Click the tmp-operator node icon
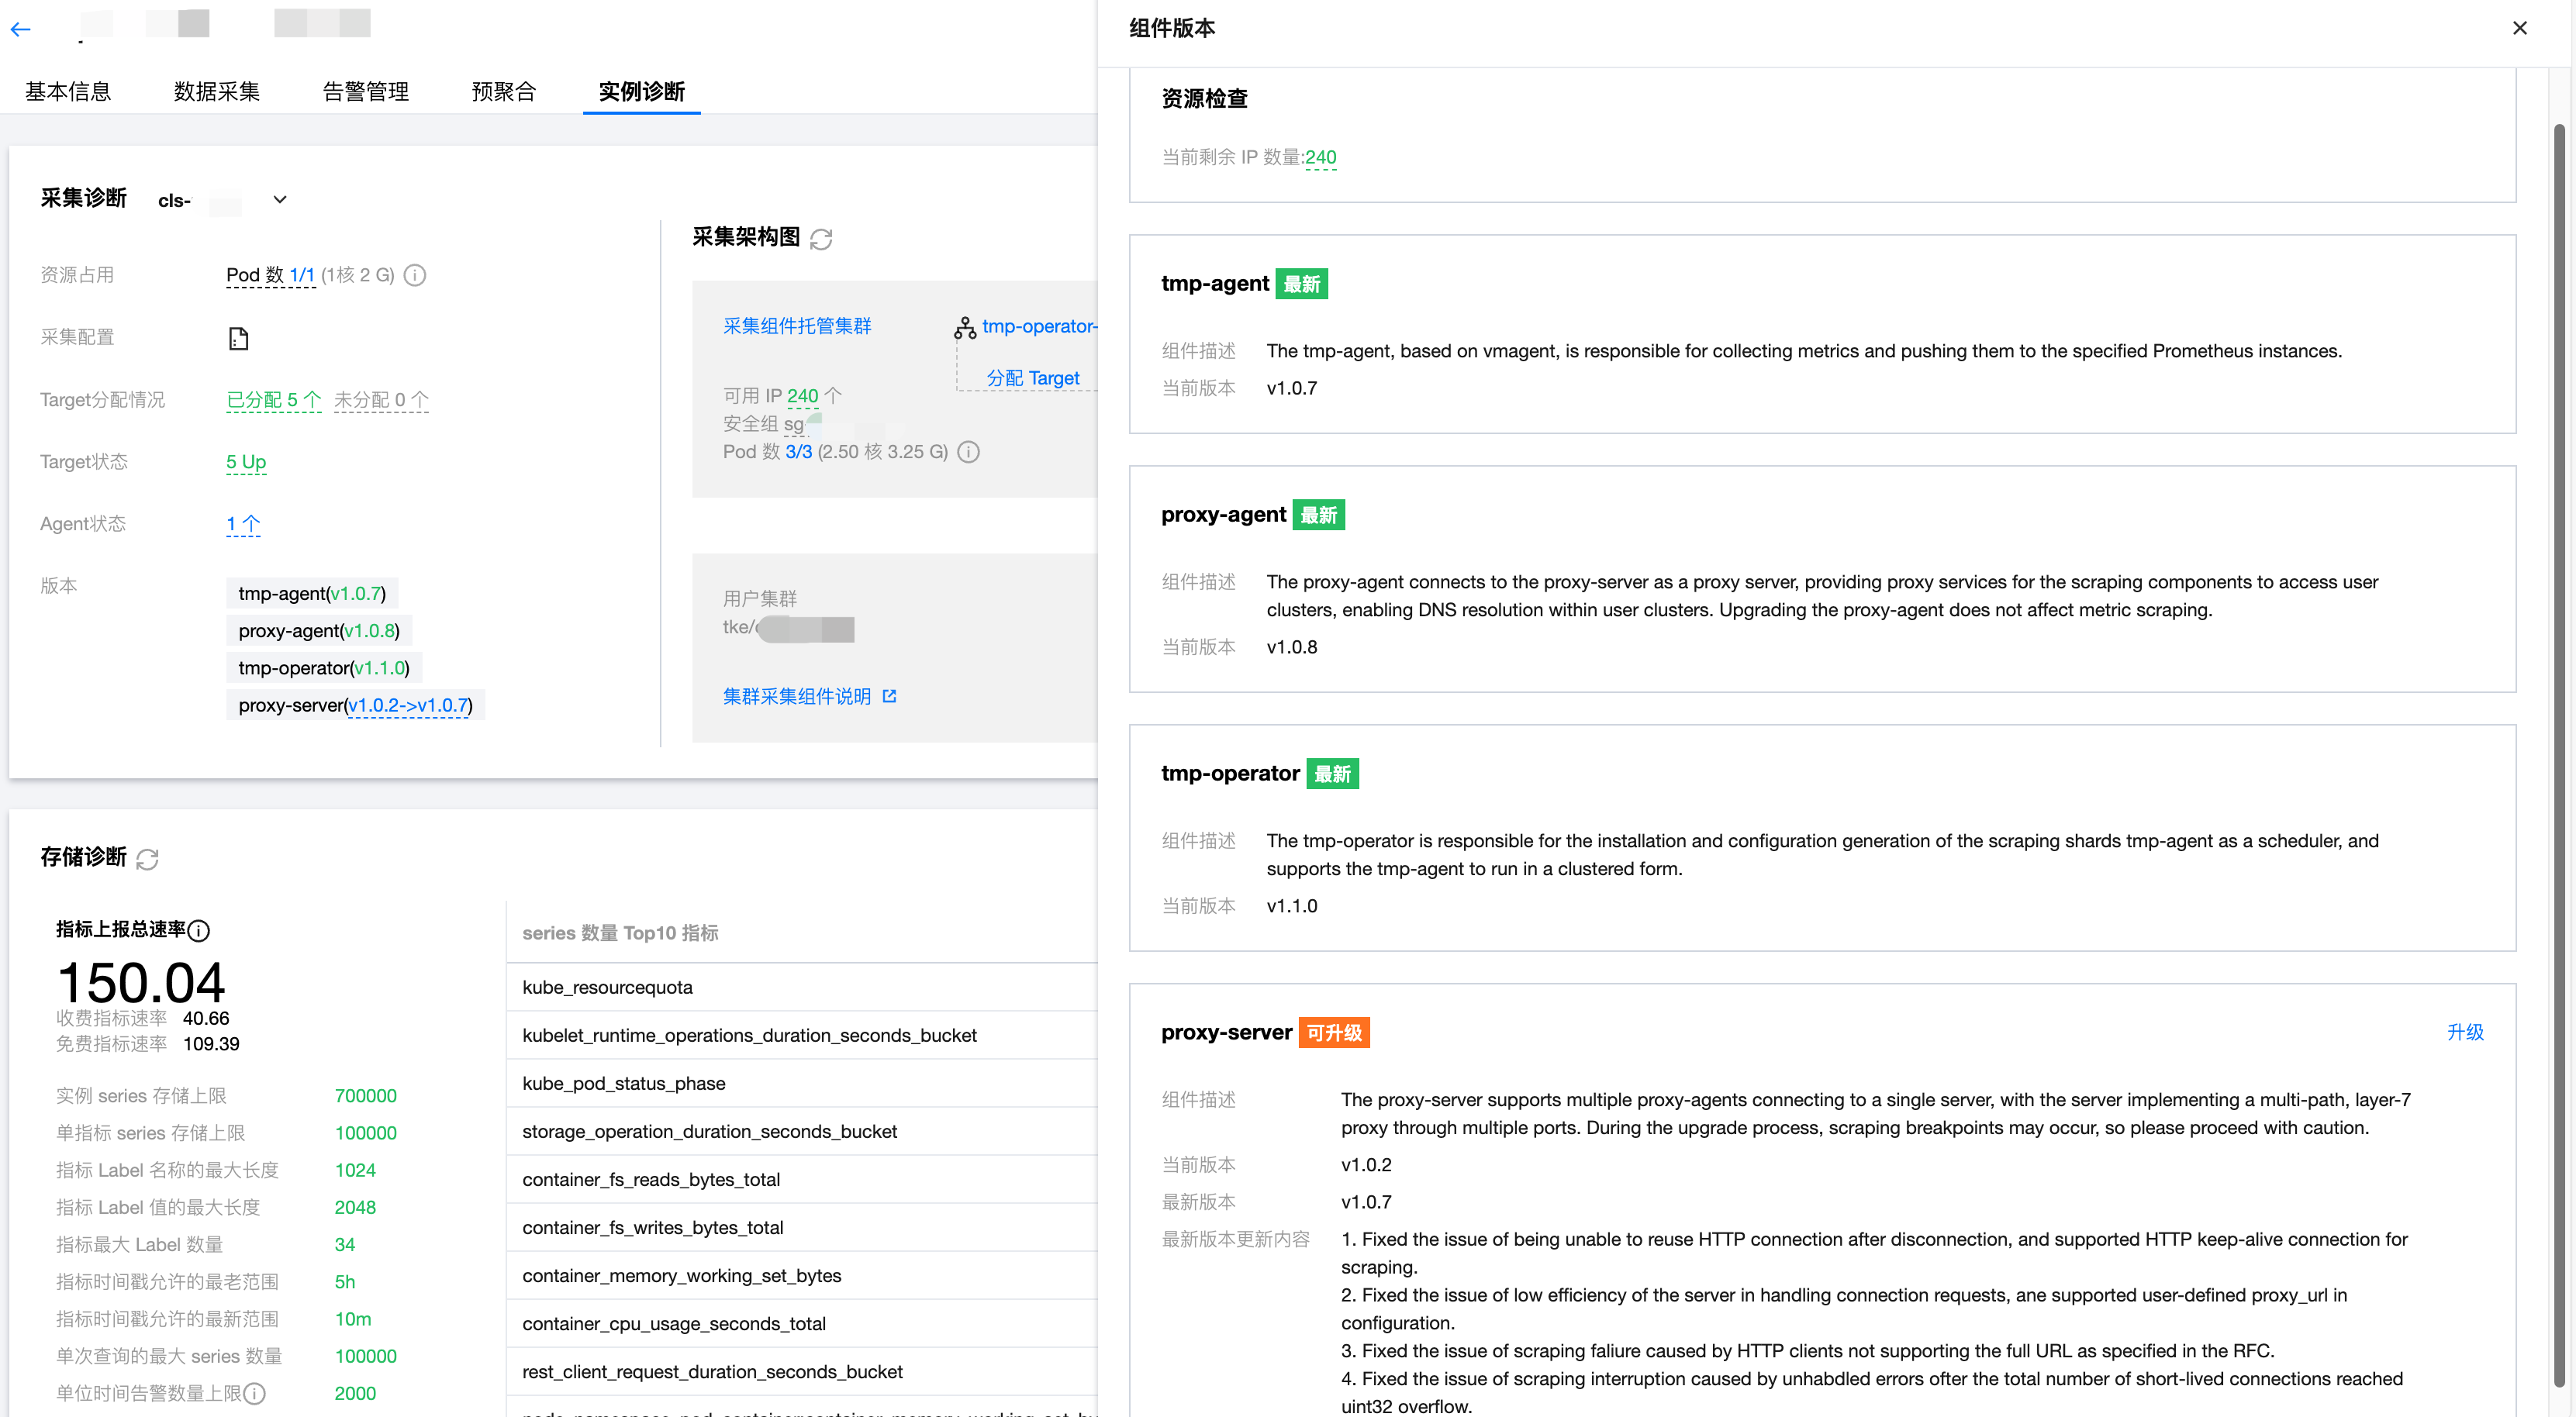 coord(964,327)
